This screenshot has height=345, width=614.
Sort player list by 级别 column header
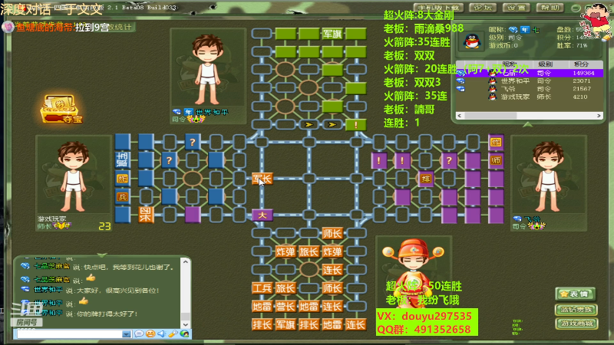coord(546,64)
